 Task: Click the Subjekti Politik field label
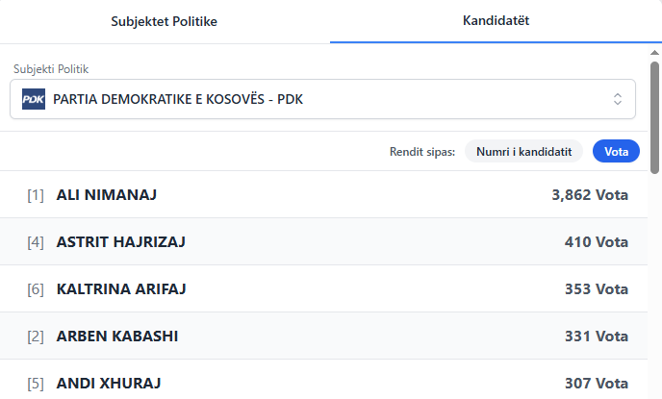click(x=57, y=69)
